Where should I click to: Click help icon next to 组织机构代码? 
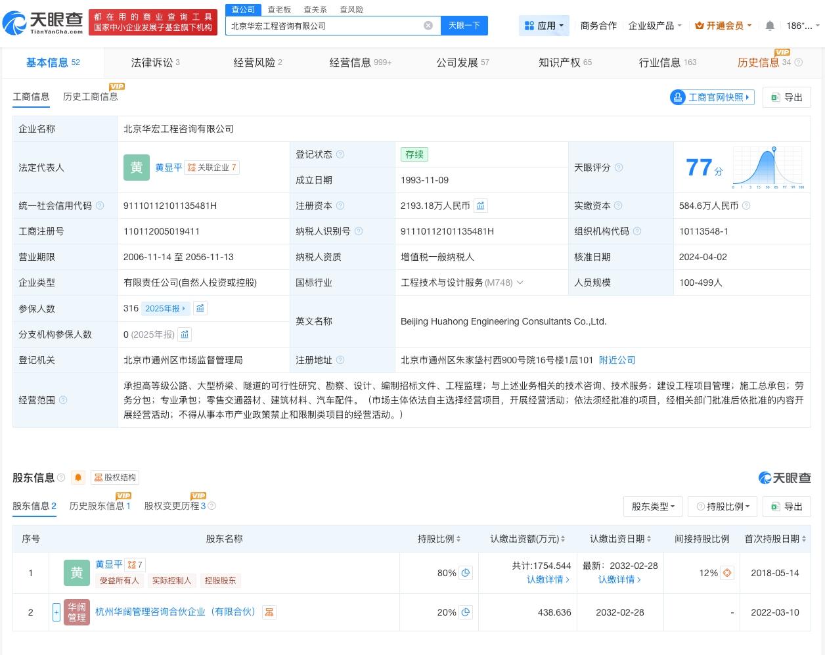(x=637, y=231)
